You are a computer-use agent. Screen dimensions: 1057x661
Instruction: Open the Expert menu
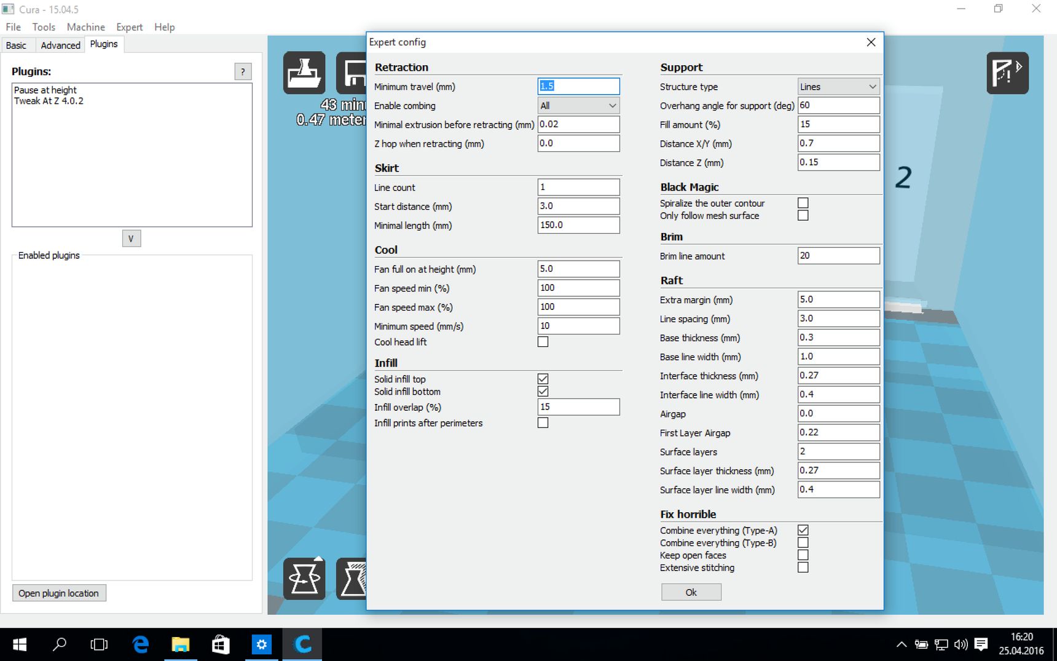(130, 27)
